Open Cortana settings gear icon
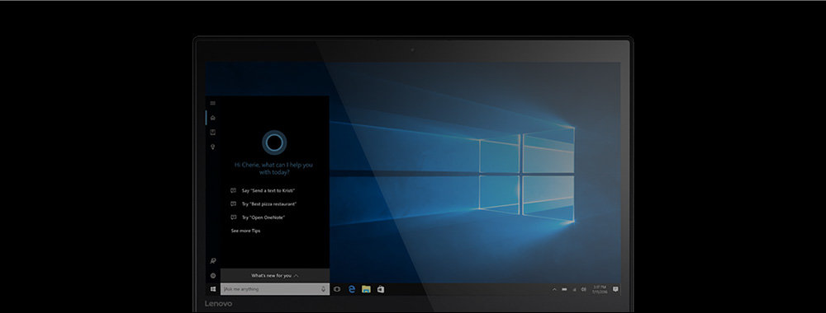The height and width of the screenshot is (313, 826). (213, 275)
